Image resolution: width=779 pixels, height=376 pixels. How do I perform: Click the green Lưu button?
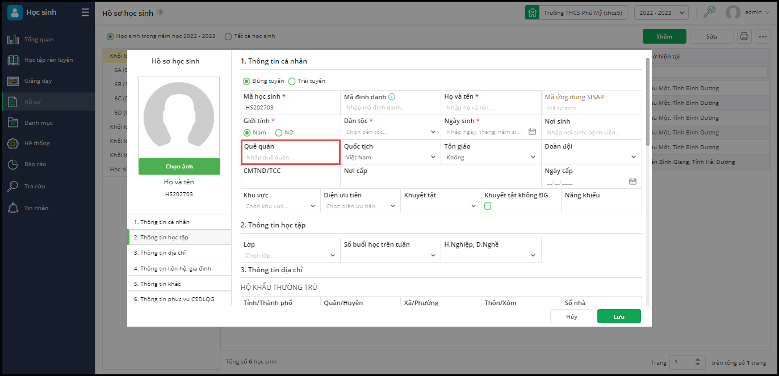click(619, 316)
